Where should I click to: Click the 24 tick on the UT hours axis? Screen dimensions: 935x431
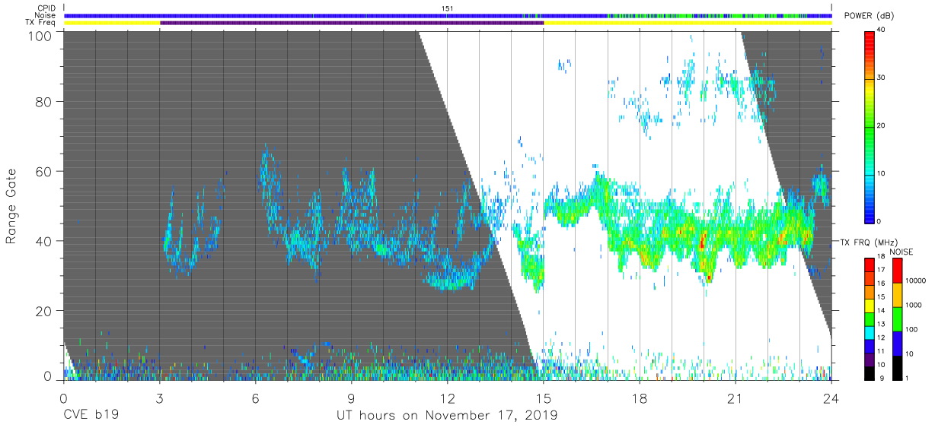831,398
